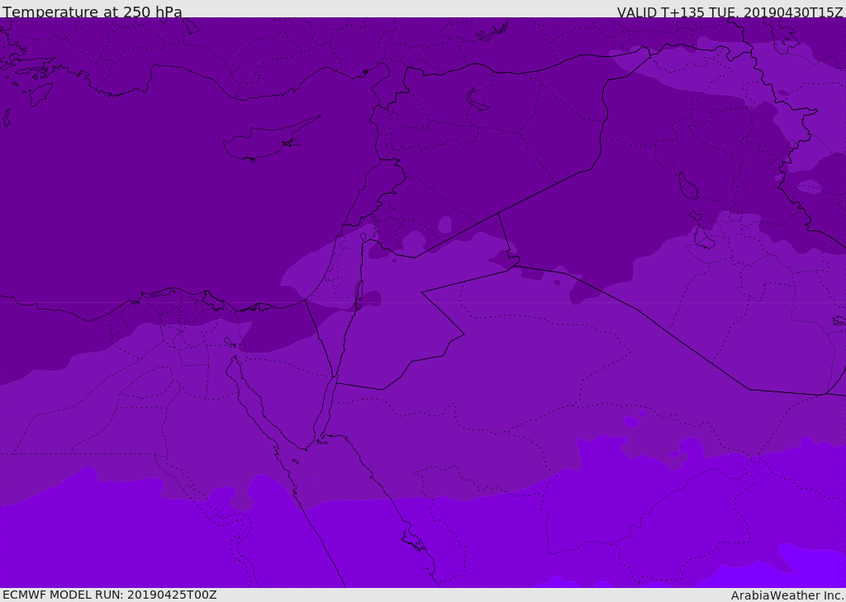Click the brightest violet area at bottom right
This screenshot has width=846, height=602.
pos(818,570)
